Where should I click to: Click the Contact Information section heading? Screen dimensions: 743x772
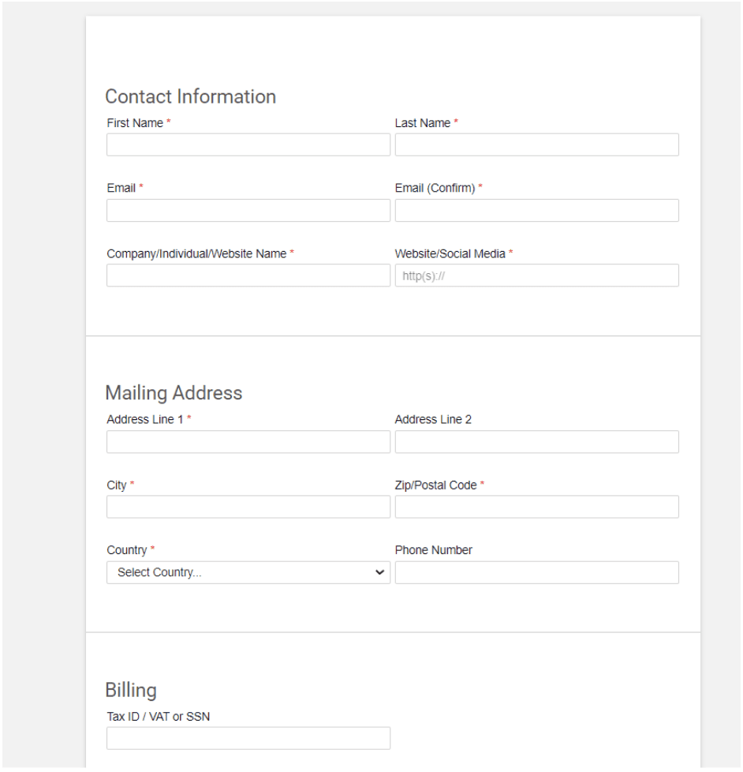pos(190,96)
